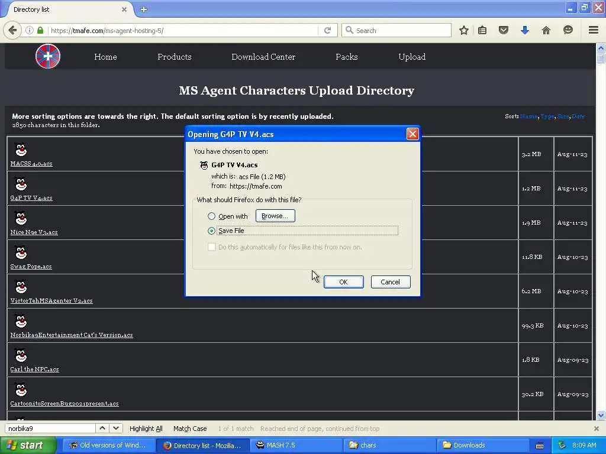Click the character icon above MACSS 4.0.acs
Viewport: 606px width, 454px height.
(x=21, y=150)
